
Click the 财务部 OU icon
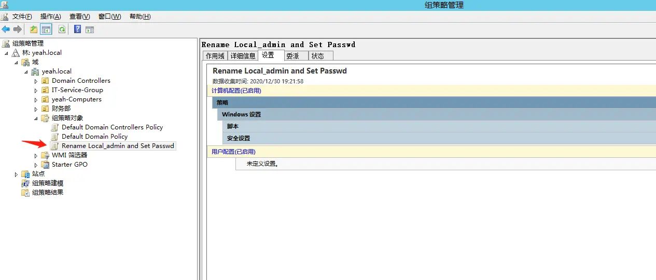(46, 109)
